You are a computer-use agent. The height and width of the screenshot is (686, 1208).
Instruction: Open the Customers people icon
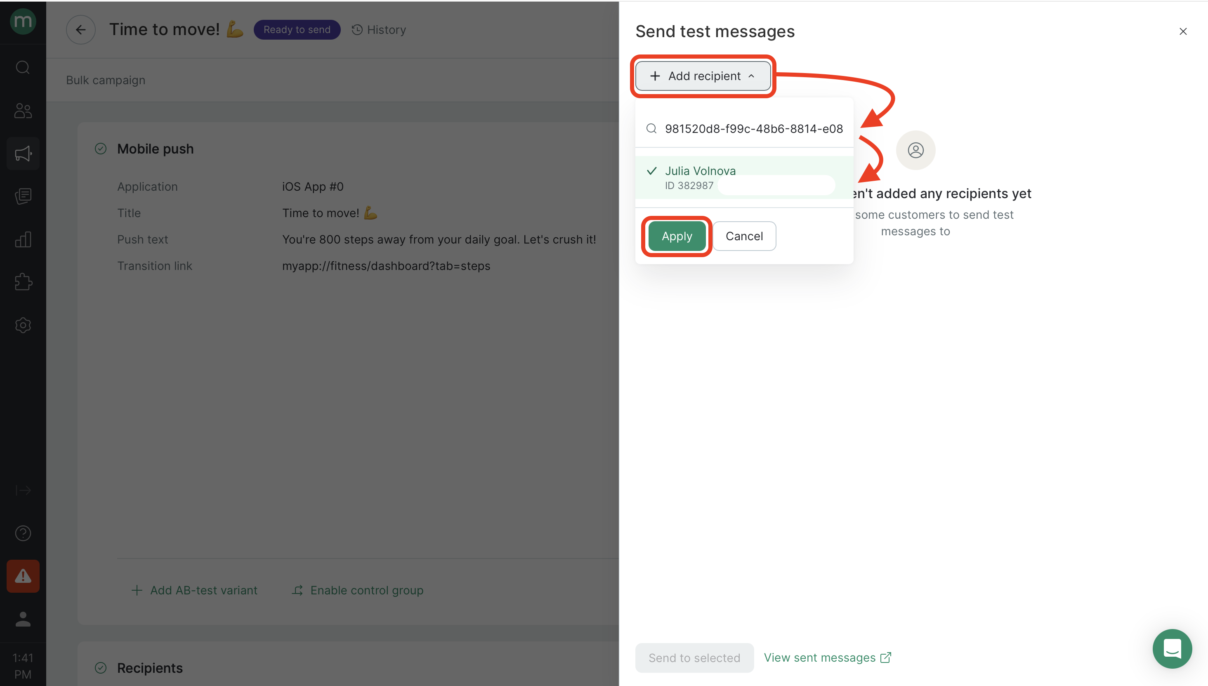click(23, 111)
